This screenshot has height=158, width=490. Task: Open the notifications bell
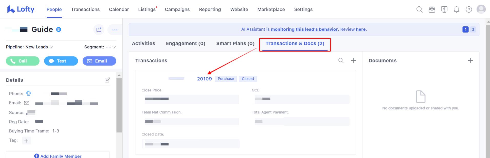[456, 9]
